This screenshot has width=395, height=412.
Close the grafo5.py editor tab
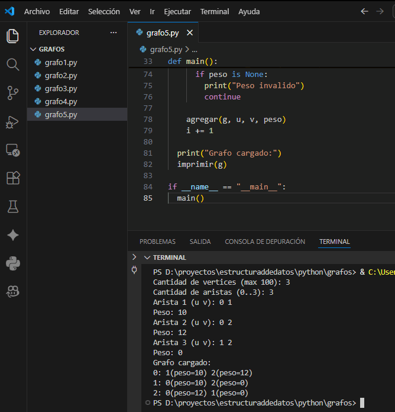pos(190,33)
